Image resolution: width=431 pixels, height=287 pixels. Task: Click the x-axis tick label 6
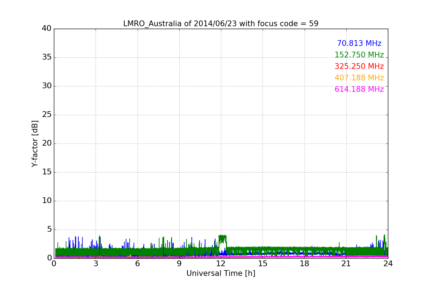coord(138,264)
